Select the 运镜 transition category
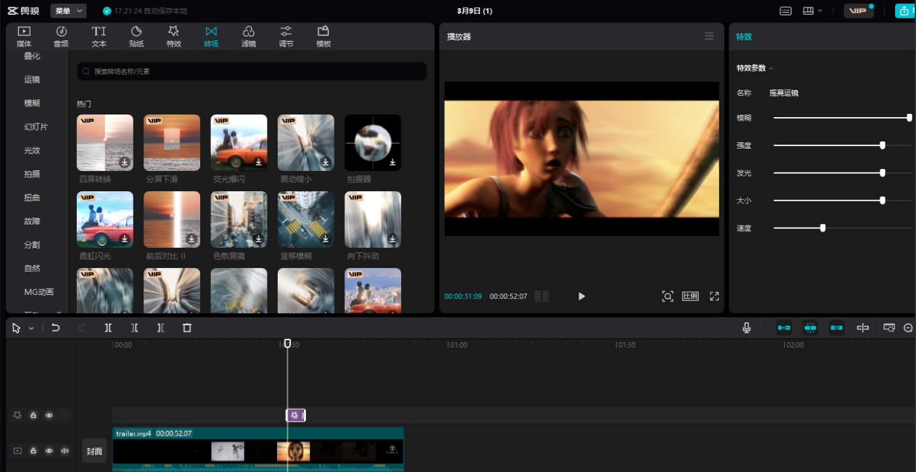Image resolution: width=916 pixels, height=472 pixels. (x=32, y=79)
